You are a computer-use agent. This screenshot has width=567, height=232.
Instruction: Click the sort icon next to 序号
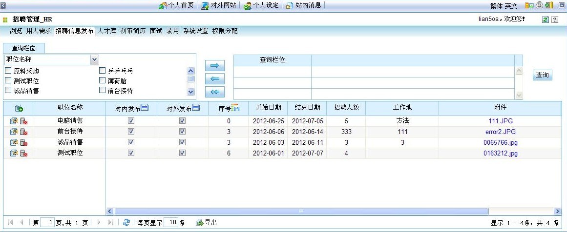click(x=235, y=108)
